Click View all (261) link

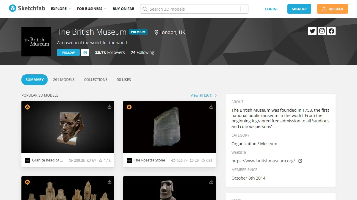(201, 95)
